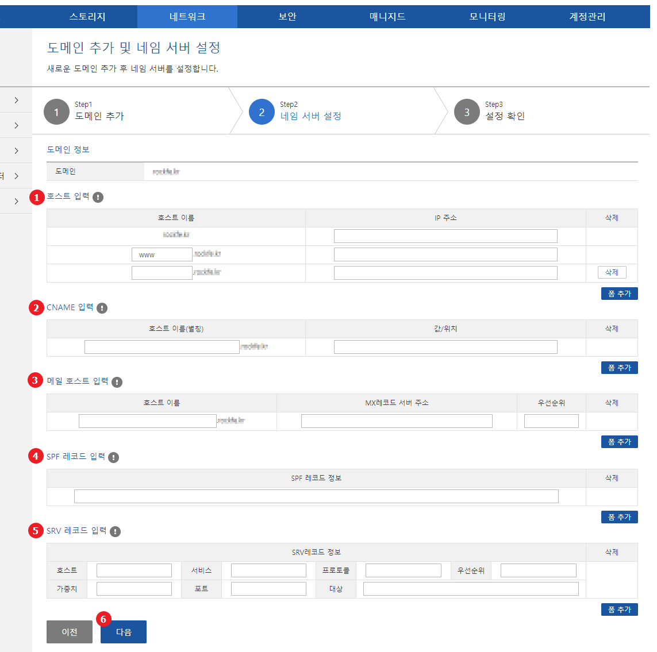The image size is (657, 652).
Task: Open the 보안 top menu
Action: click(x=287, y=17)
